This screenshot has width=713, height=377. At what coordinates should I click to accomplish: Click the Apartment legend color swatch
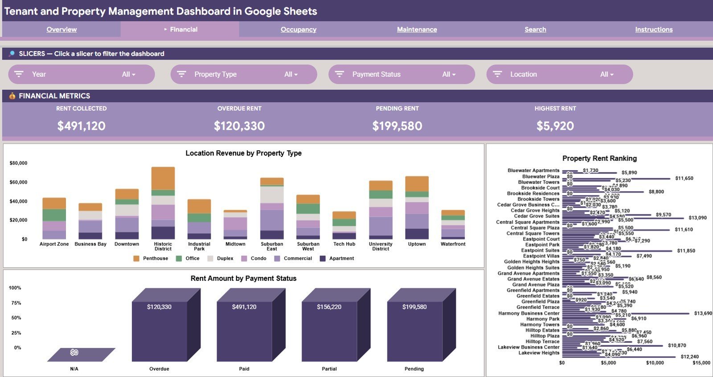323,258
